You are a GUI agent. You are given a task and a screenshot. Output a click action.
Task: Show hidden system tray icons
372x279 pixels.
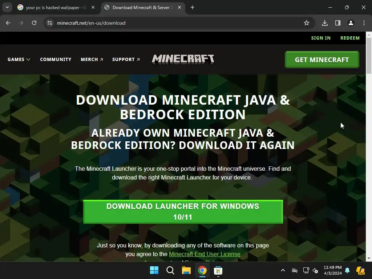pyautogui.click(x=283, y=270)
